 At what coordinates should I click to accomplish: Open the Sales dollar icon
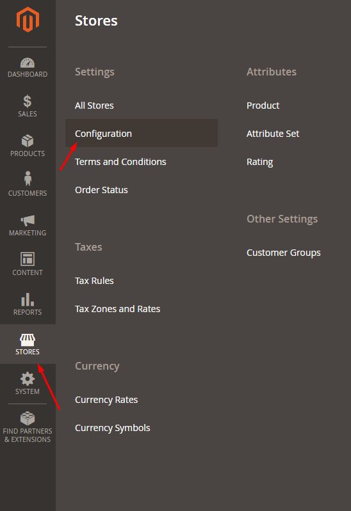pyautogui.click(x=28, y=101)
